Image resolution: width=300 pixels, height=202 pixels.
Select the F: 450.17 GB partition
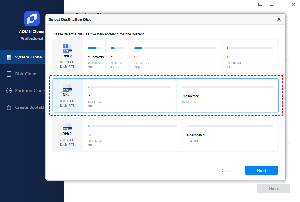click(130, 95)
